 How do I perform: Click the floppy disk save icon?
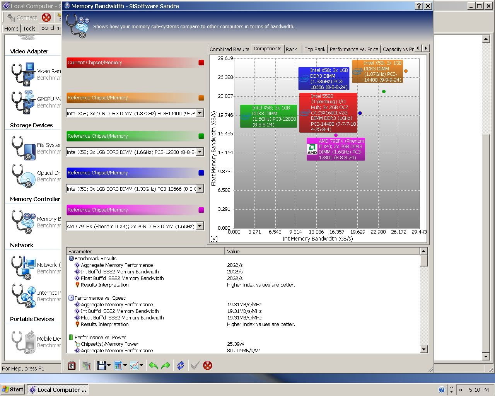[x=101, y=365]
